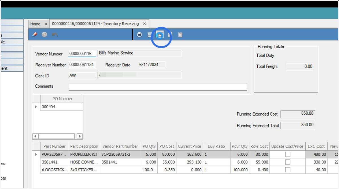This screenshot has width=339, height=189.
Task: Click the Clerk ID field
Action: 82,76
